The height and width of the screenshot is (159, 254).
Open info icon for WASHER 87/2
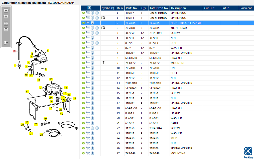tap(92, 48)
